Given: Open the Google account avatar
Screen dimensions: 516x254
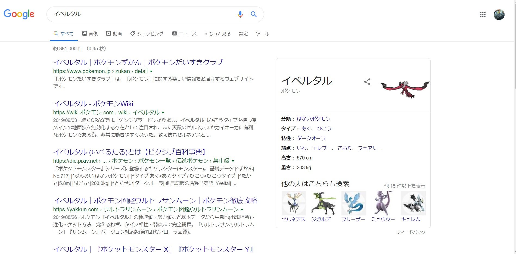Looking at the screenshot, I should [499, 15].
